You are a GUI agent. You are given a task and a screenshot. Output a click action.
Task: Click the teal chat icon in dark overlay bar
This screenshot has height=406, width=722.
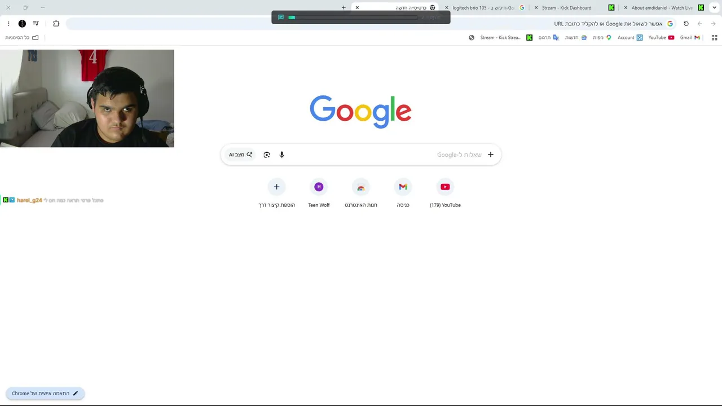(281, 17)
